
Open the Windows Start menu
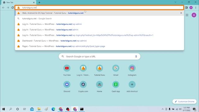click(x=3, y=109)
